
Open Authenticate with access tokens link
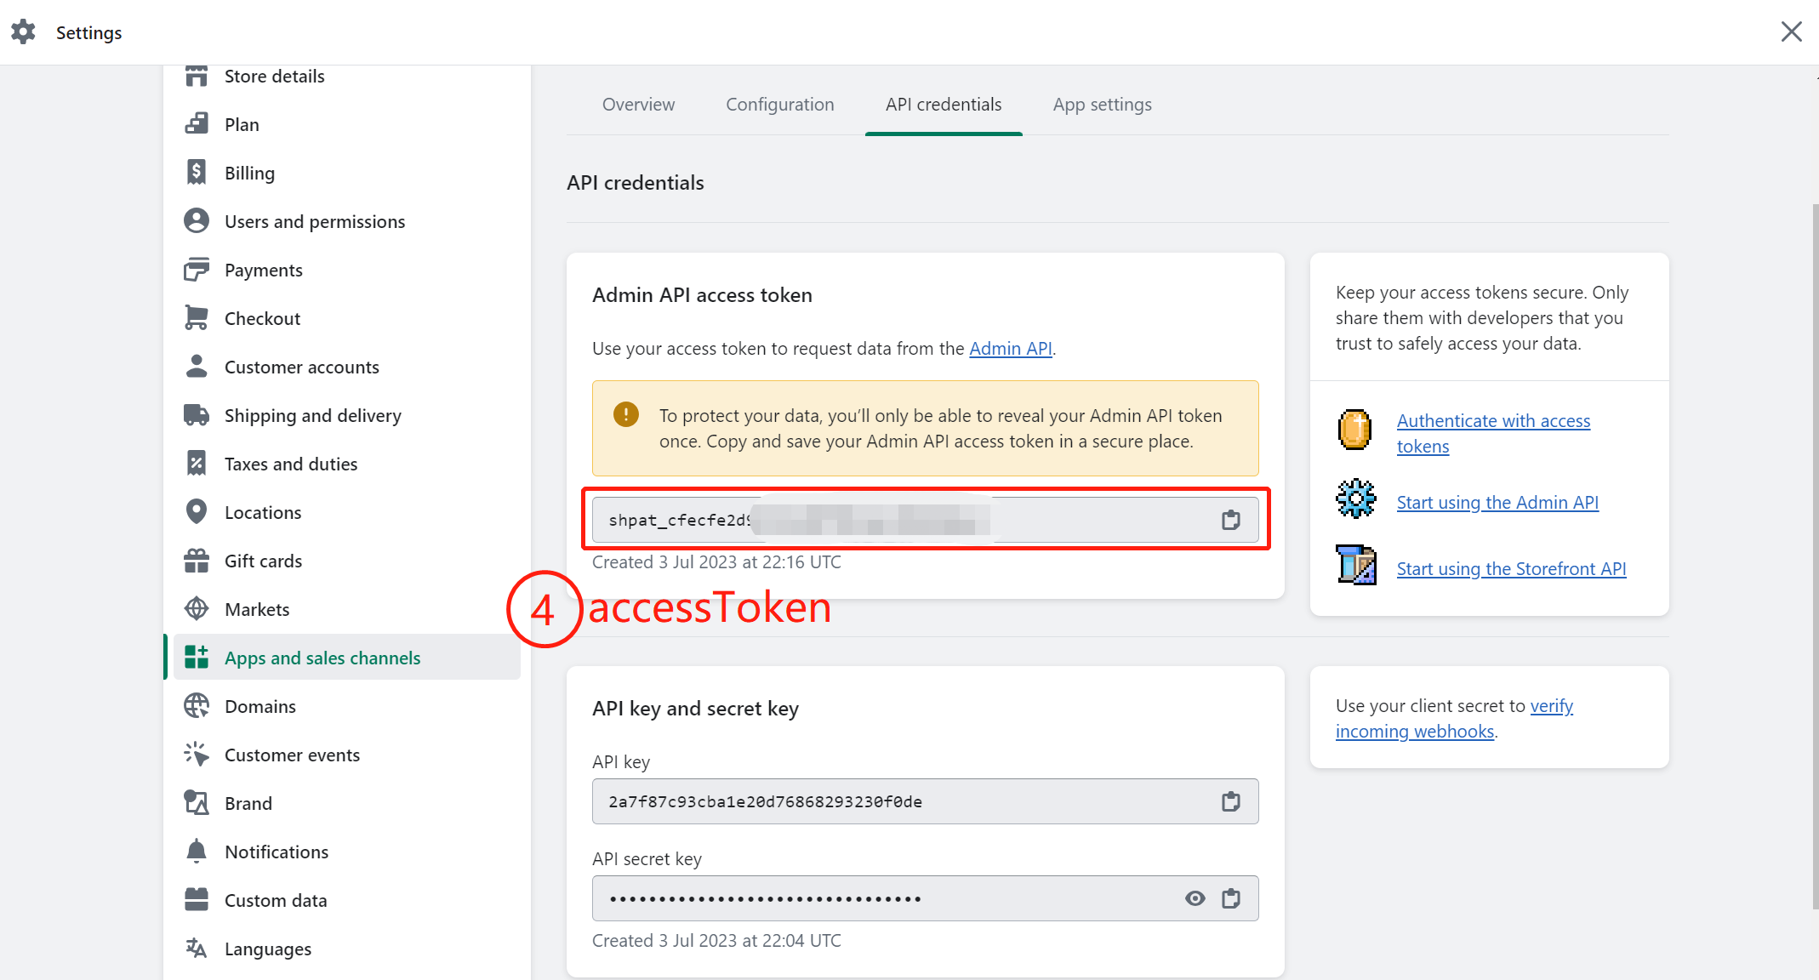pyautogui.click(x=1493, y=434)
